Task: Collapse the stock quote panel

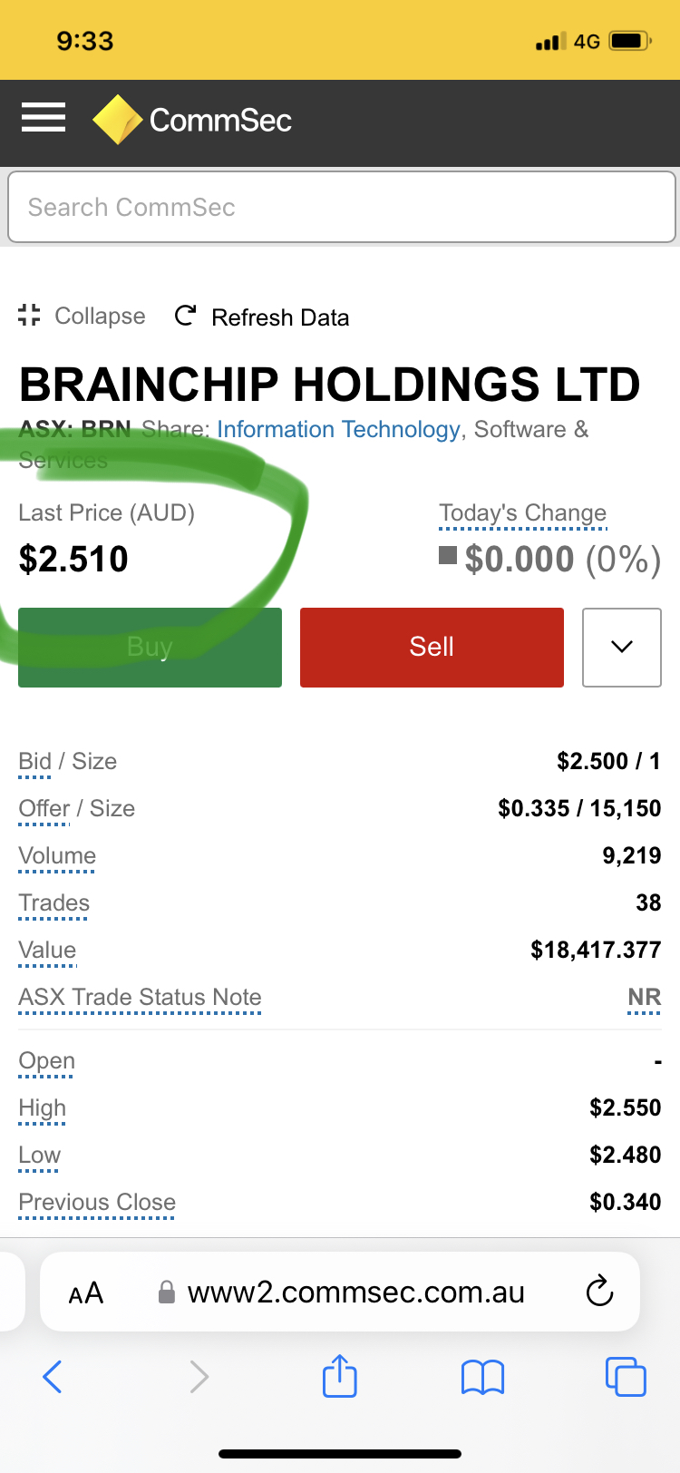Action: [82, 316]
